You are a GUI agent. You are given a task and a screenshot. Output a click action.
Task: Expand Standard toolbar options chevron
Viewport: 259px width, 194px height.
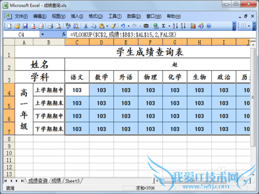coord(234,26)
